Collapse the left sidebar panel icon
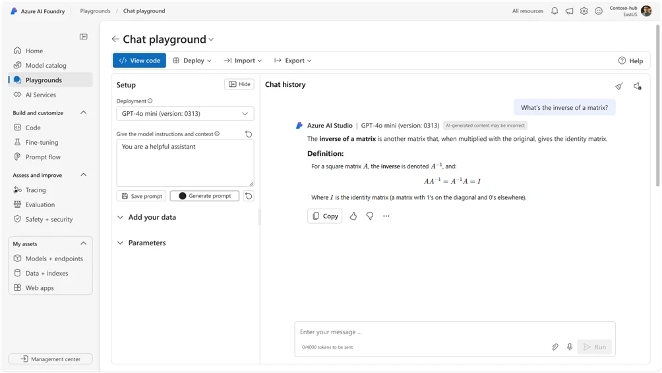Image resolution: width=662 pixels, height=373 pixels. [x=84, y=37]
